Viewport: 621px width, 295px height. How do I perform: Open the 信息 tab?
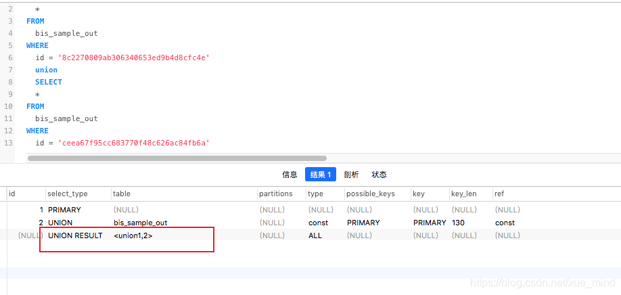point(290,175)
